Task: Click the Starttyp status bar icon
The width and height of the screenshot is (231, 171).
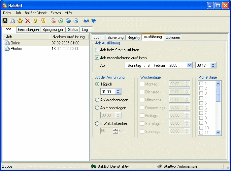Action: [x=159, y=166]
